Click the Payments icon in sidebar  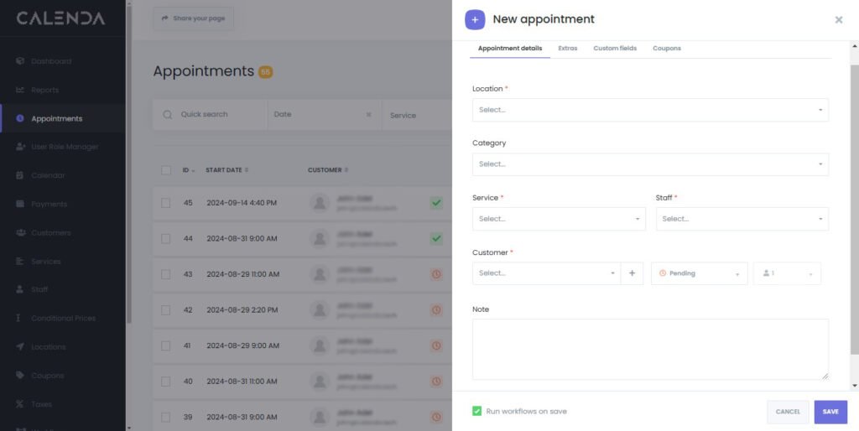[x=20, y=204]
